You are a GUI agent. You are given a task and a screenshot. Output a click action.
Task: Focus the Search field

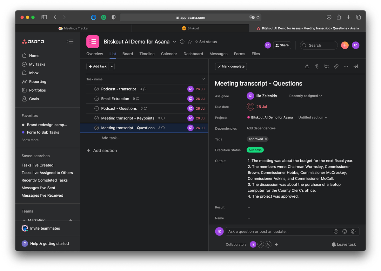coord(319,45)
